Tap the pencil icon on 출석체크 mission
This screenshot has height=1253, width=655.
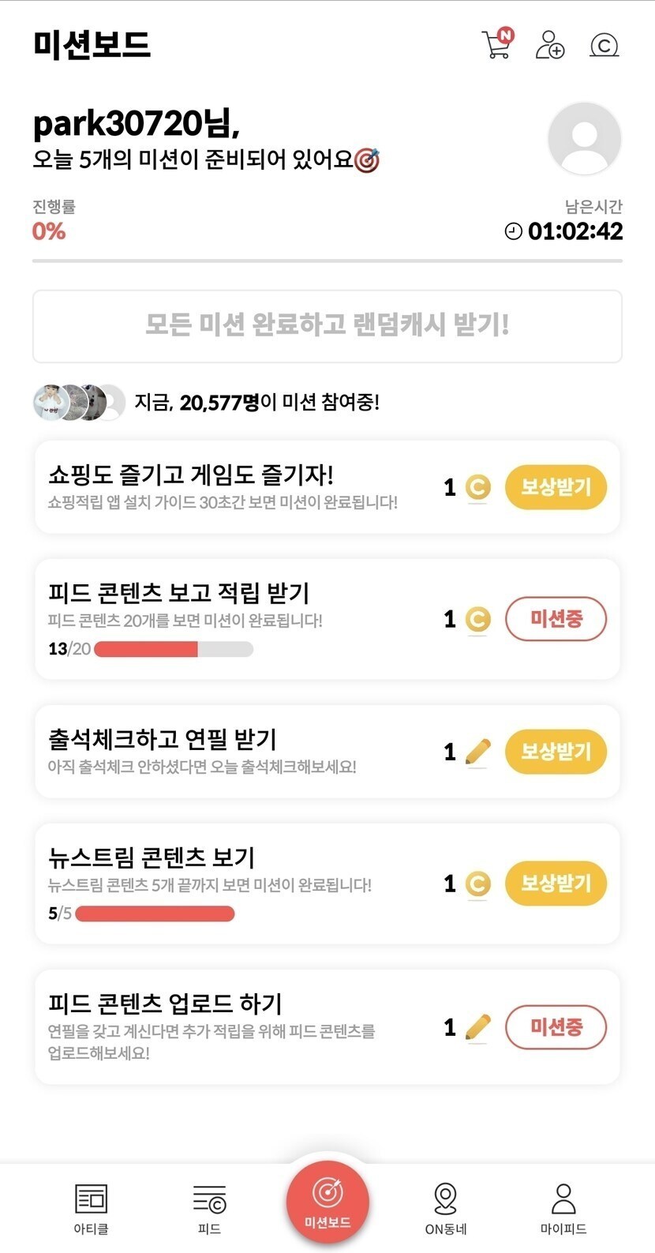click(477, 752)
